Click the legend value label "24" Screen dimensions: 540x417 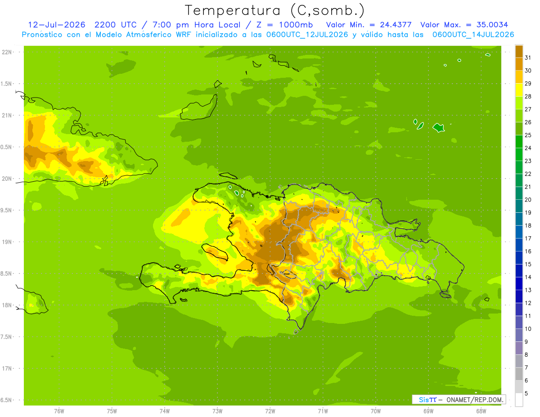(x=528, y=148)
